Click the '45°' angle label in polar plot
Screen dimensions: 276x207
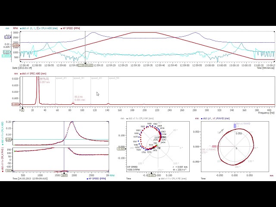click(176, 130)
